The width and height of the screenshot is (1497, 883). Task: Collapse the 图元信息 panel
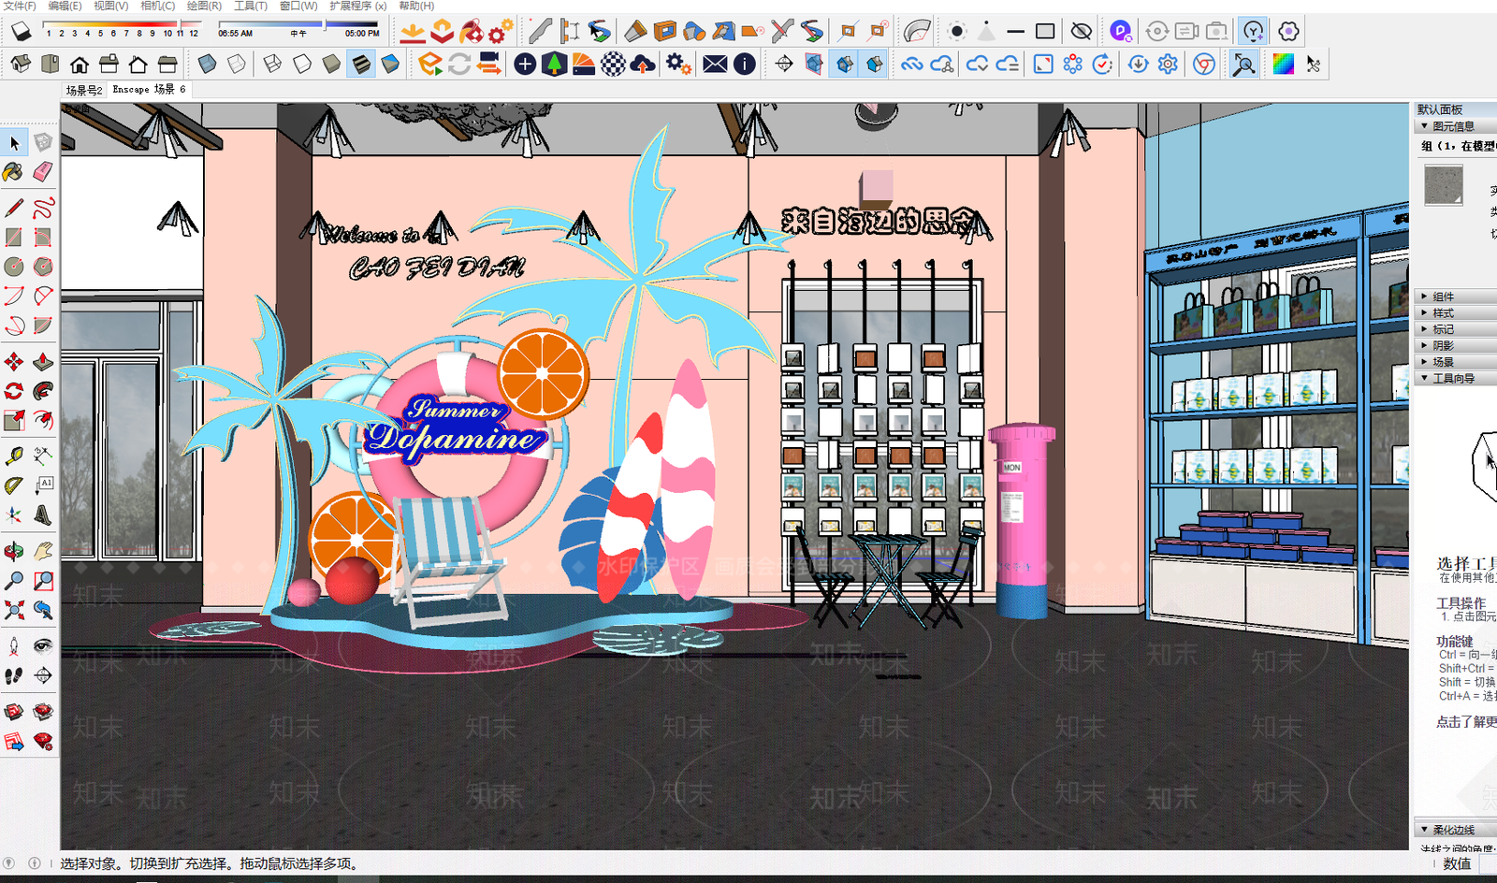(1455, 126)
